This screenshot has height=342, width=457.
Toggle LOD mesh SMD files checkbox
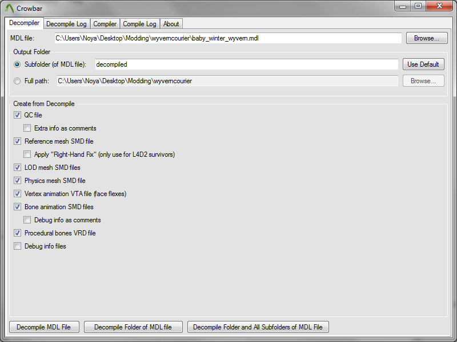pyautogui.click(x=18, y=168)
